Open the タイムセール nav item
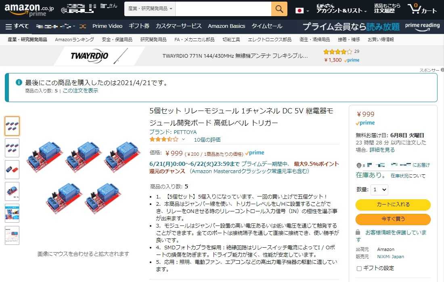Image resolution: width=444 pixels, height=282 pixels. (267, 26)
